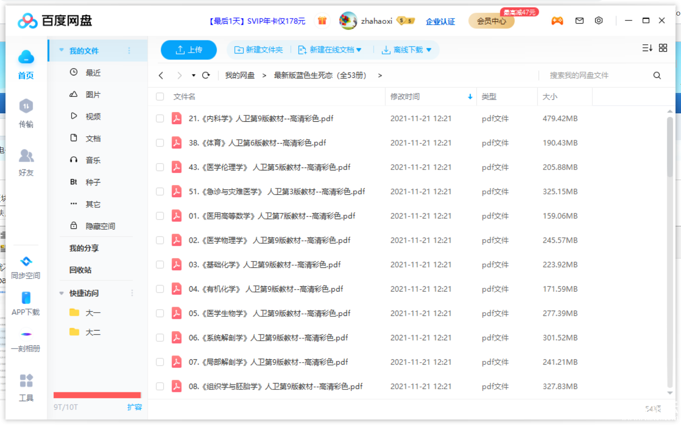Click the SVIP coin badge
The image size is (681, 425).
tap(406, 20)
